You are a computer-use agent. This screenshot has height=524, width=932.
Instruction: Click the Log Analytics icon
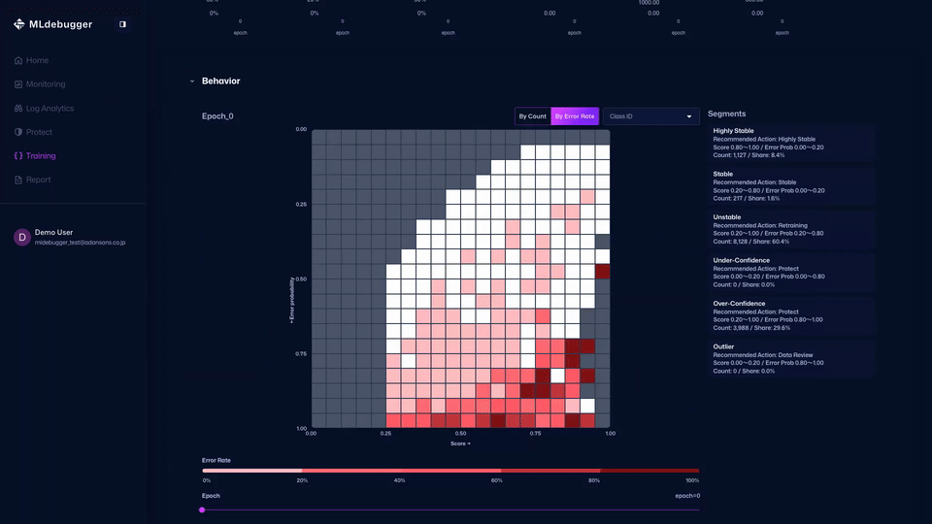18,109
